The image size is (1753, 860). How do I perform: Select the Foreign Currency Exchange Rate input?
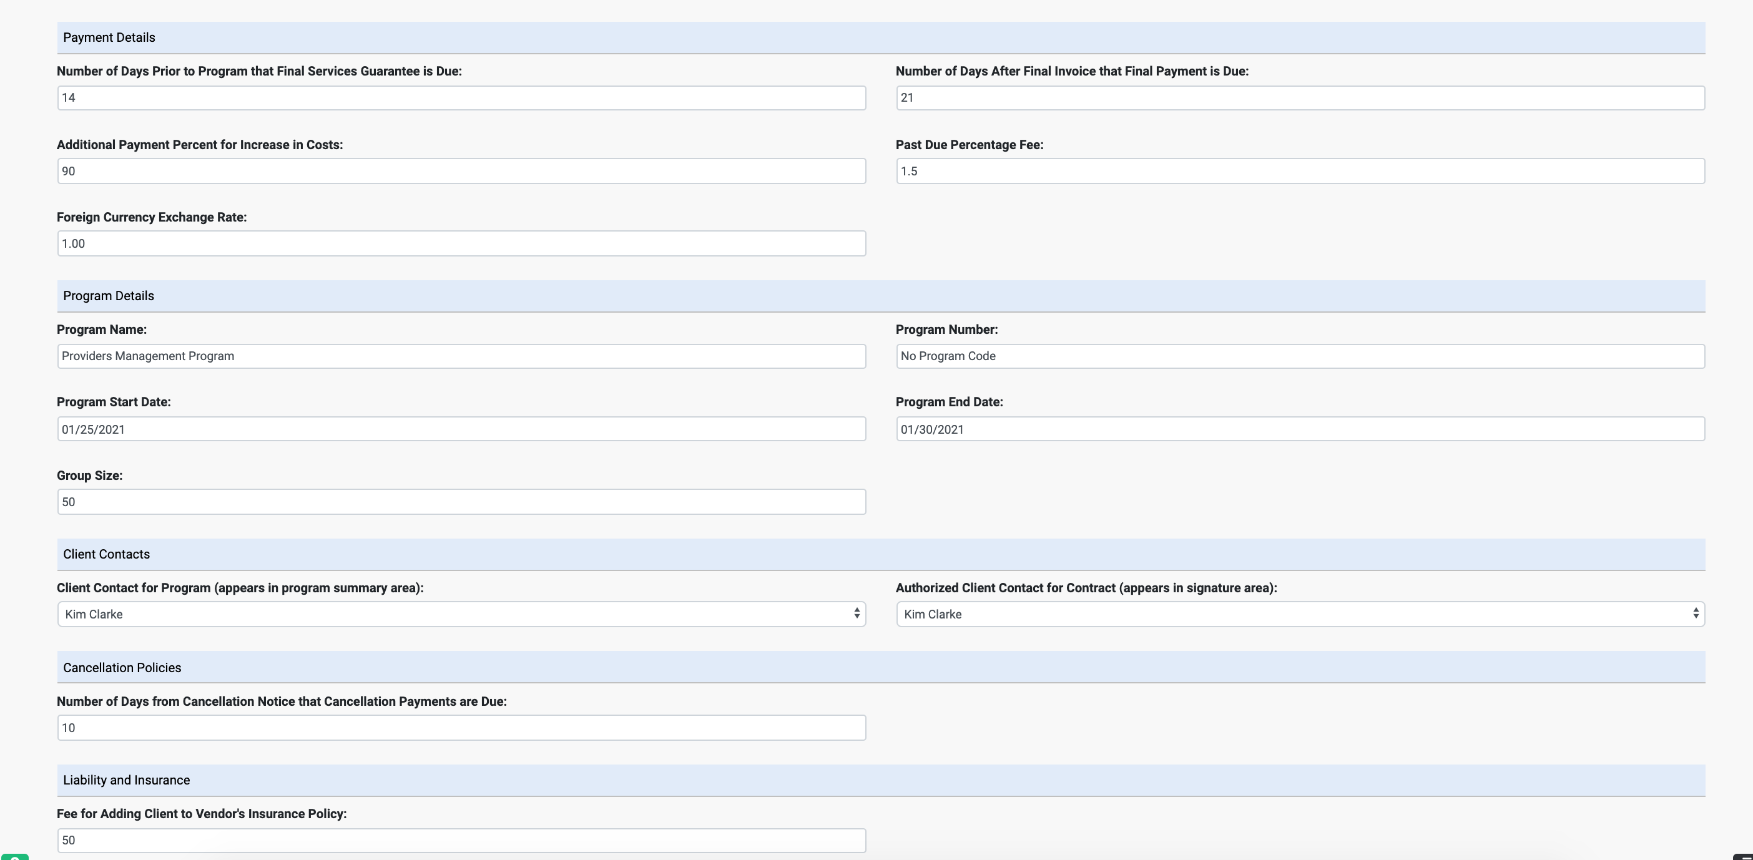[x=461, y=243]
